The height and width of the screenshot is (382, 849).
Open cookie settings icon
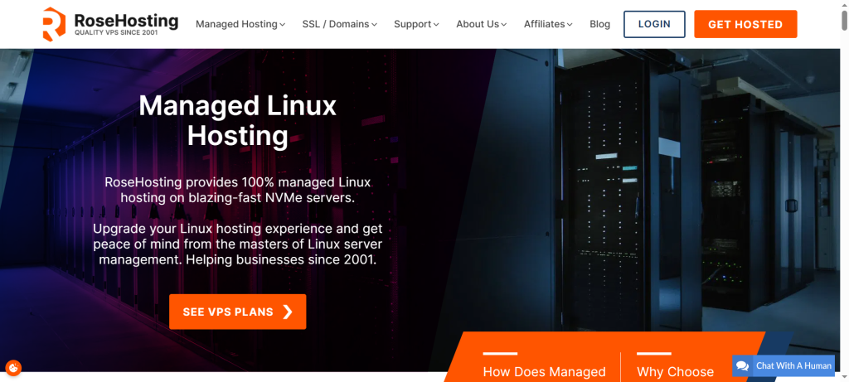13,368
